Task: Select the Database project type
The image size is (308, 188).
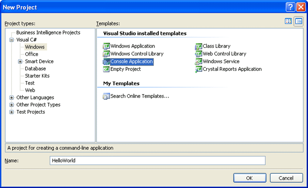Action: (35, 69)
